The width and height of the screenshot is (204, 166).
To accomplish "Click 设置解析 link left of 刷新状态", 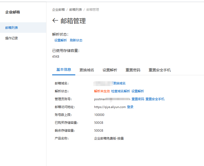I will point(61,40).
